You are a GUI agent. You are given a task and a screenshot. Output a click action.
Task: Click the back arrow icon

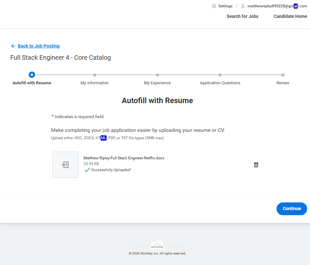click(x=13, y=46)
